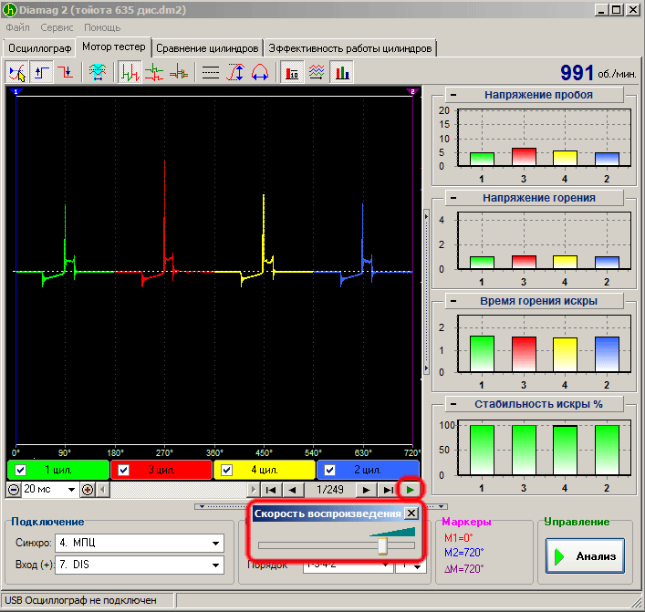The height and width of the screenshot is (612, 645).
Task: Click the M1=0° marker value
Action: click(458, 538)
